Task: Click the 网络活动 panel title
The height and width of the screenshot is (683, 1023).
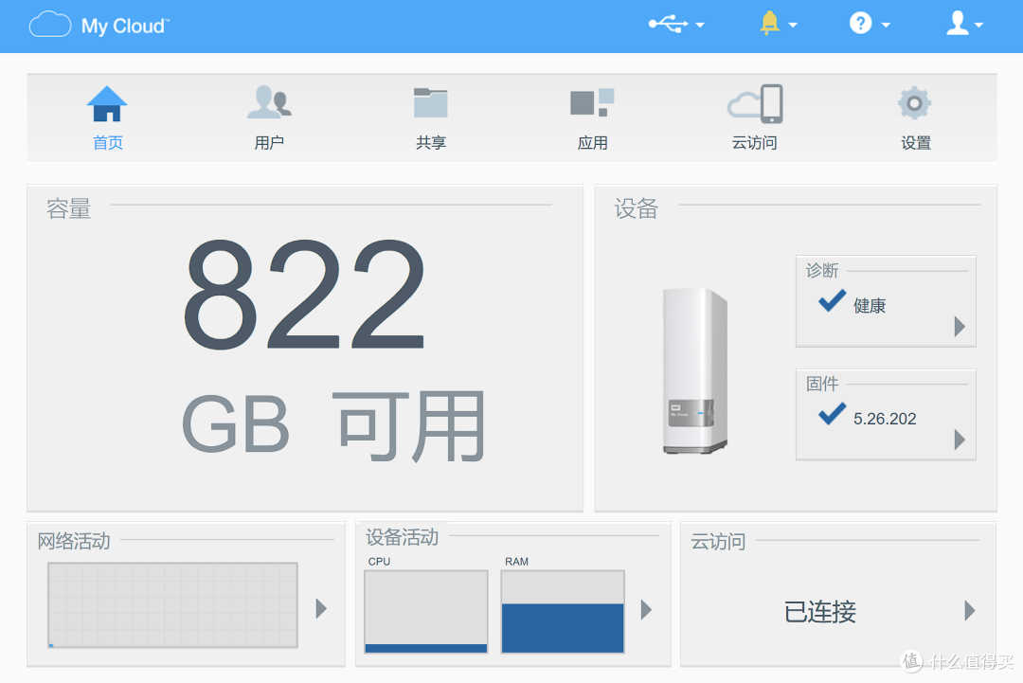Action: pyautogui.click(x=74, y=541)
